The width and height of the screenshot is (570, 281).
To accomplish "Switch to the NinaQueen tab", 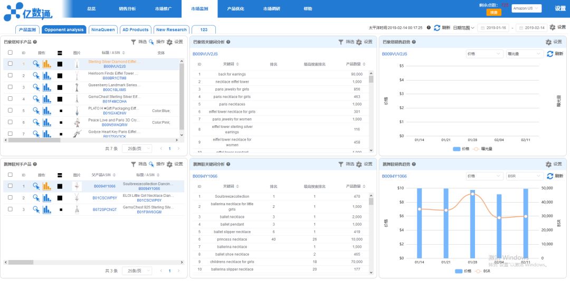I will (103, 30).
